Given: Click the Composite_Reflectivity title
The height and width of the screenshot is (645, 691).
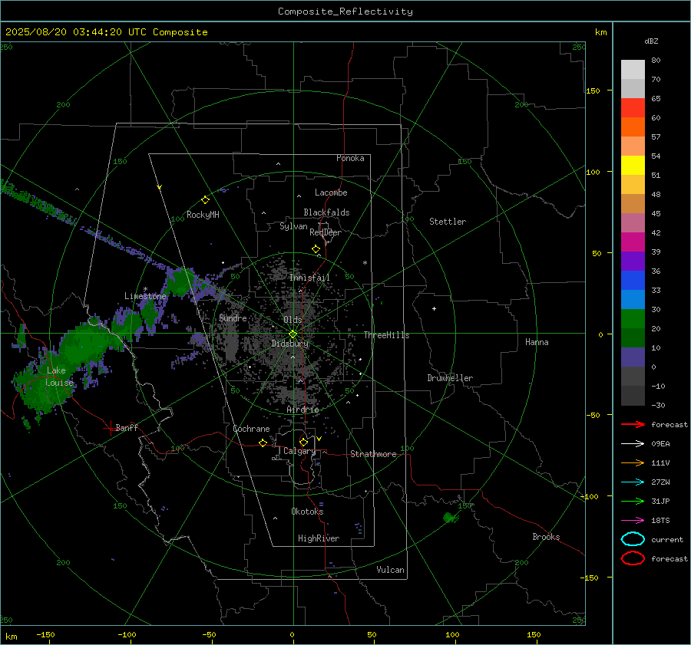Looking at the screenshot, I should (x=345, y=12).
